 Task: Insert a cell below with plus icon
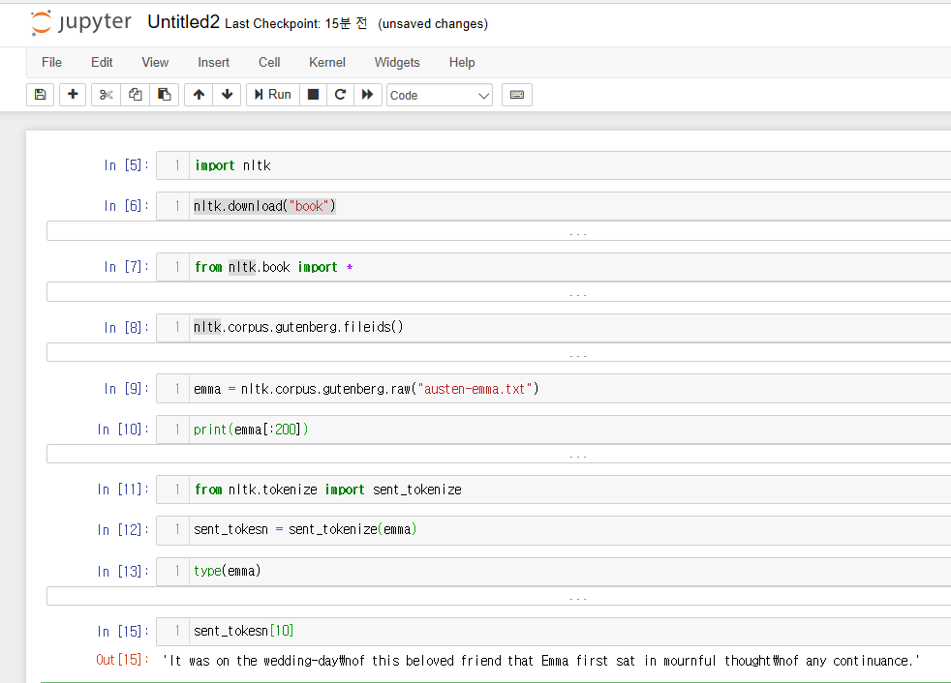click(73, 95)
